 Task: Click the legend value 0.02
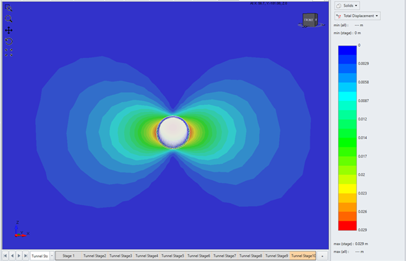(x=362, y=174)
